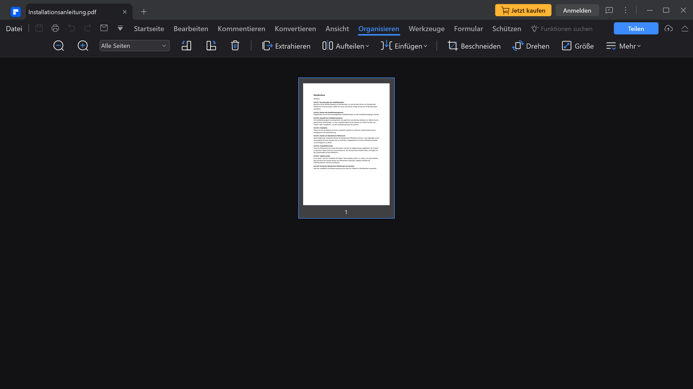Click the print icon
The image size is (693, 389).
point(55,29)
